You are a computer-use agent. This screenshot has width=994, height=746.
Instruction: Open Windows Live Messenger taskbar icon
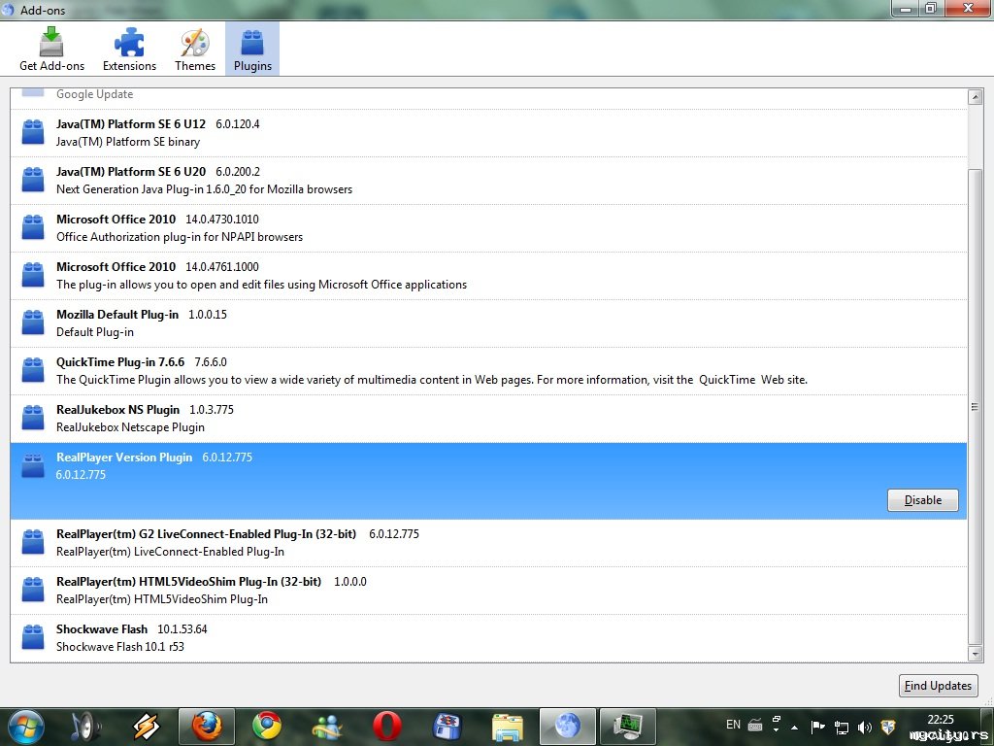point(327,727)
